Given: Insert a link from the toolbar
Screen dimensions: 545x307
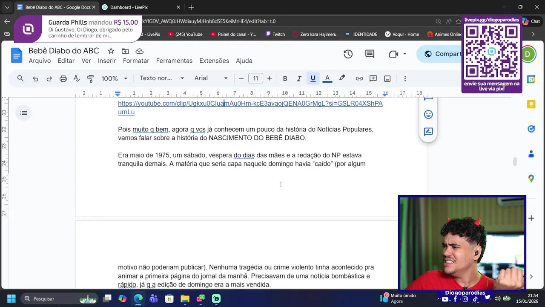Looking at the screenshot, I should click(359, 78).
